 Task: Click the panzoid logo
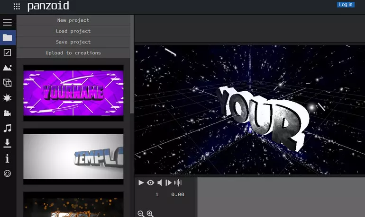coord(48,6)
